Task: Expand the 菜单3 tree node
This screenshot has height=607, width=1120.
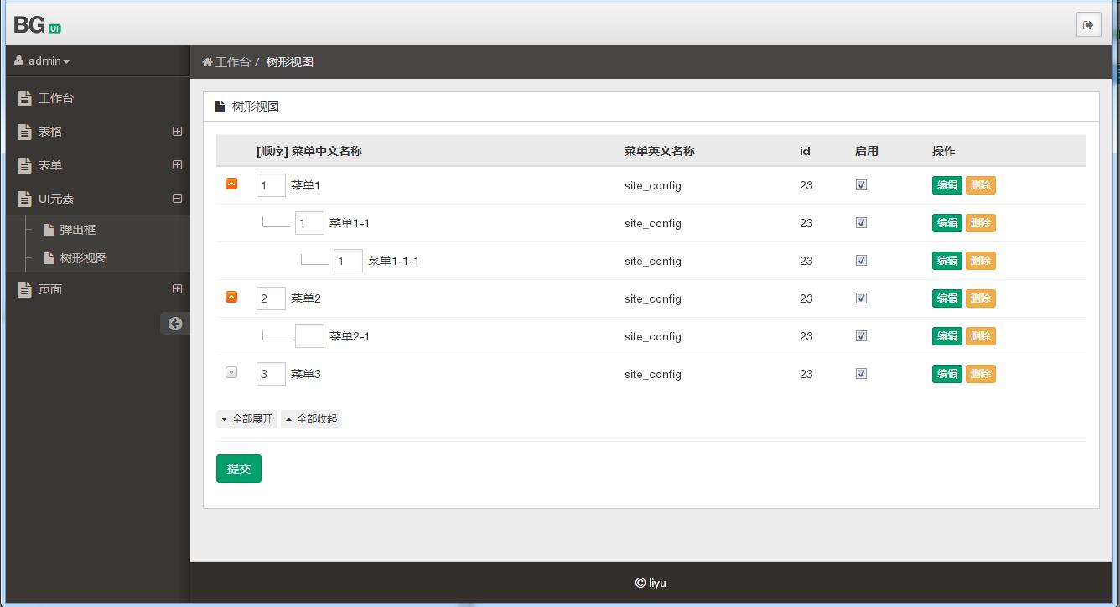Action: tap(231, 372)
